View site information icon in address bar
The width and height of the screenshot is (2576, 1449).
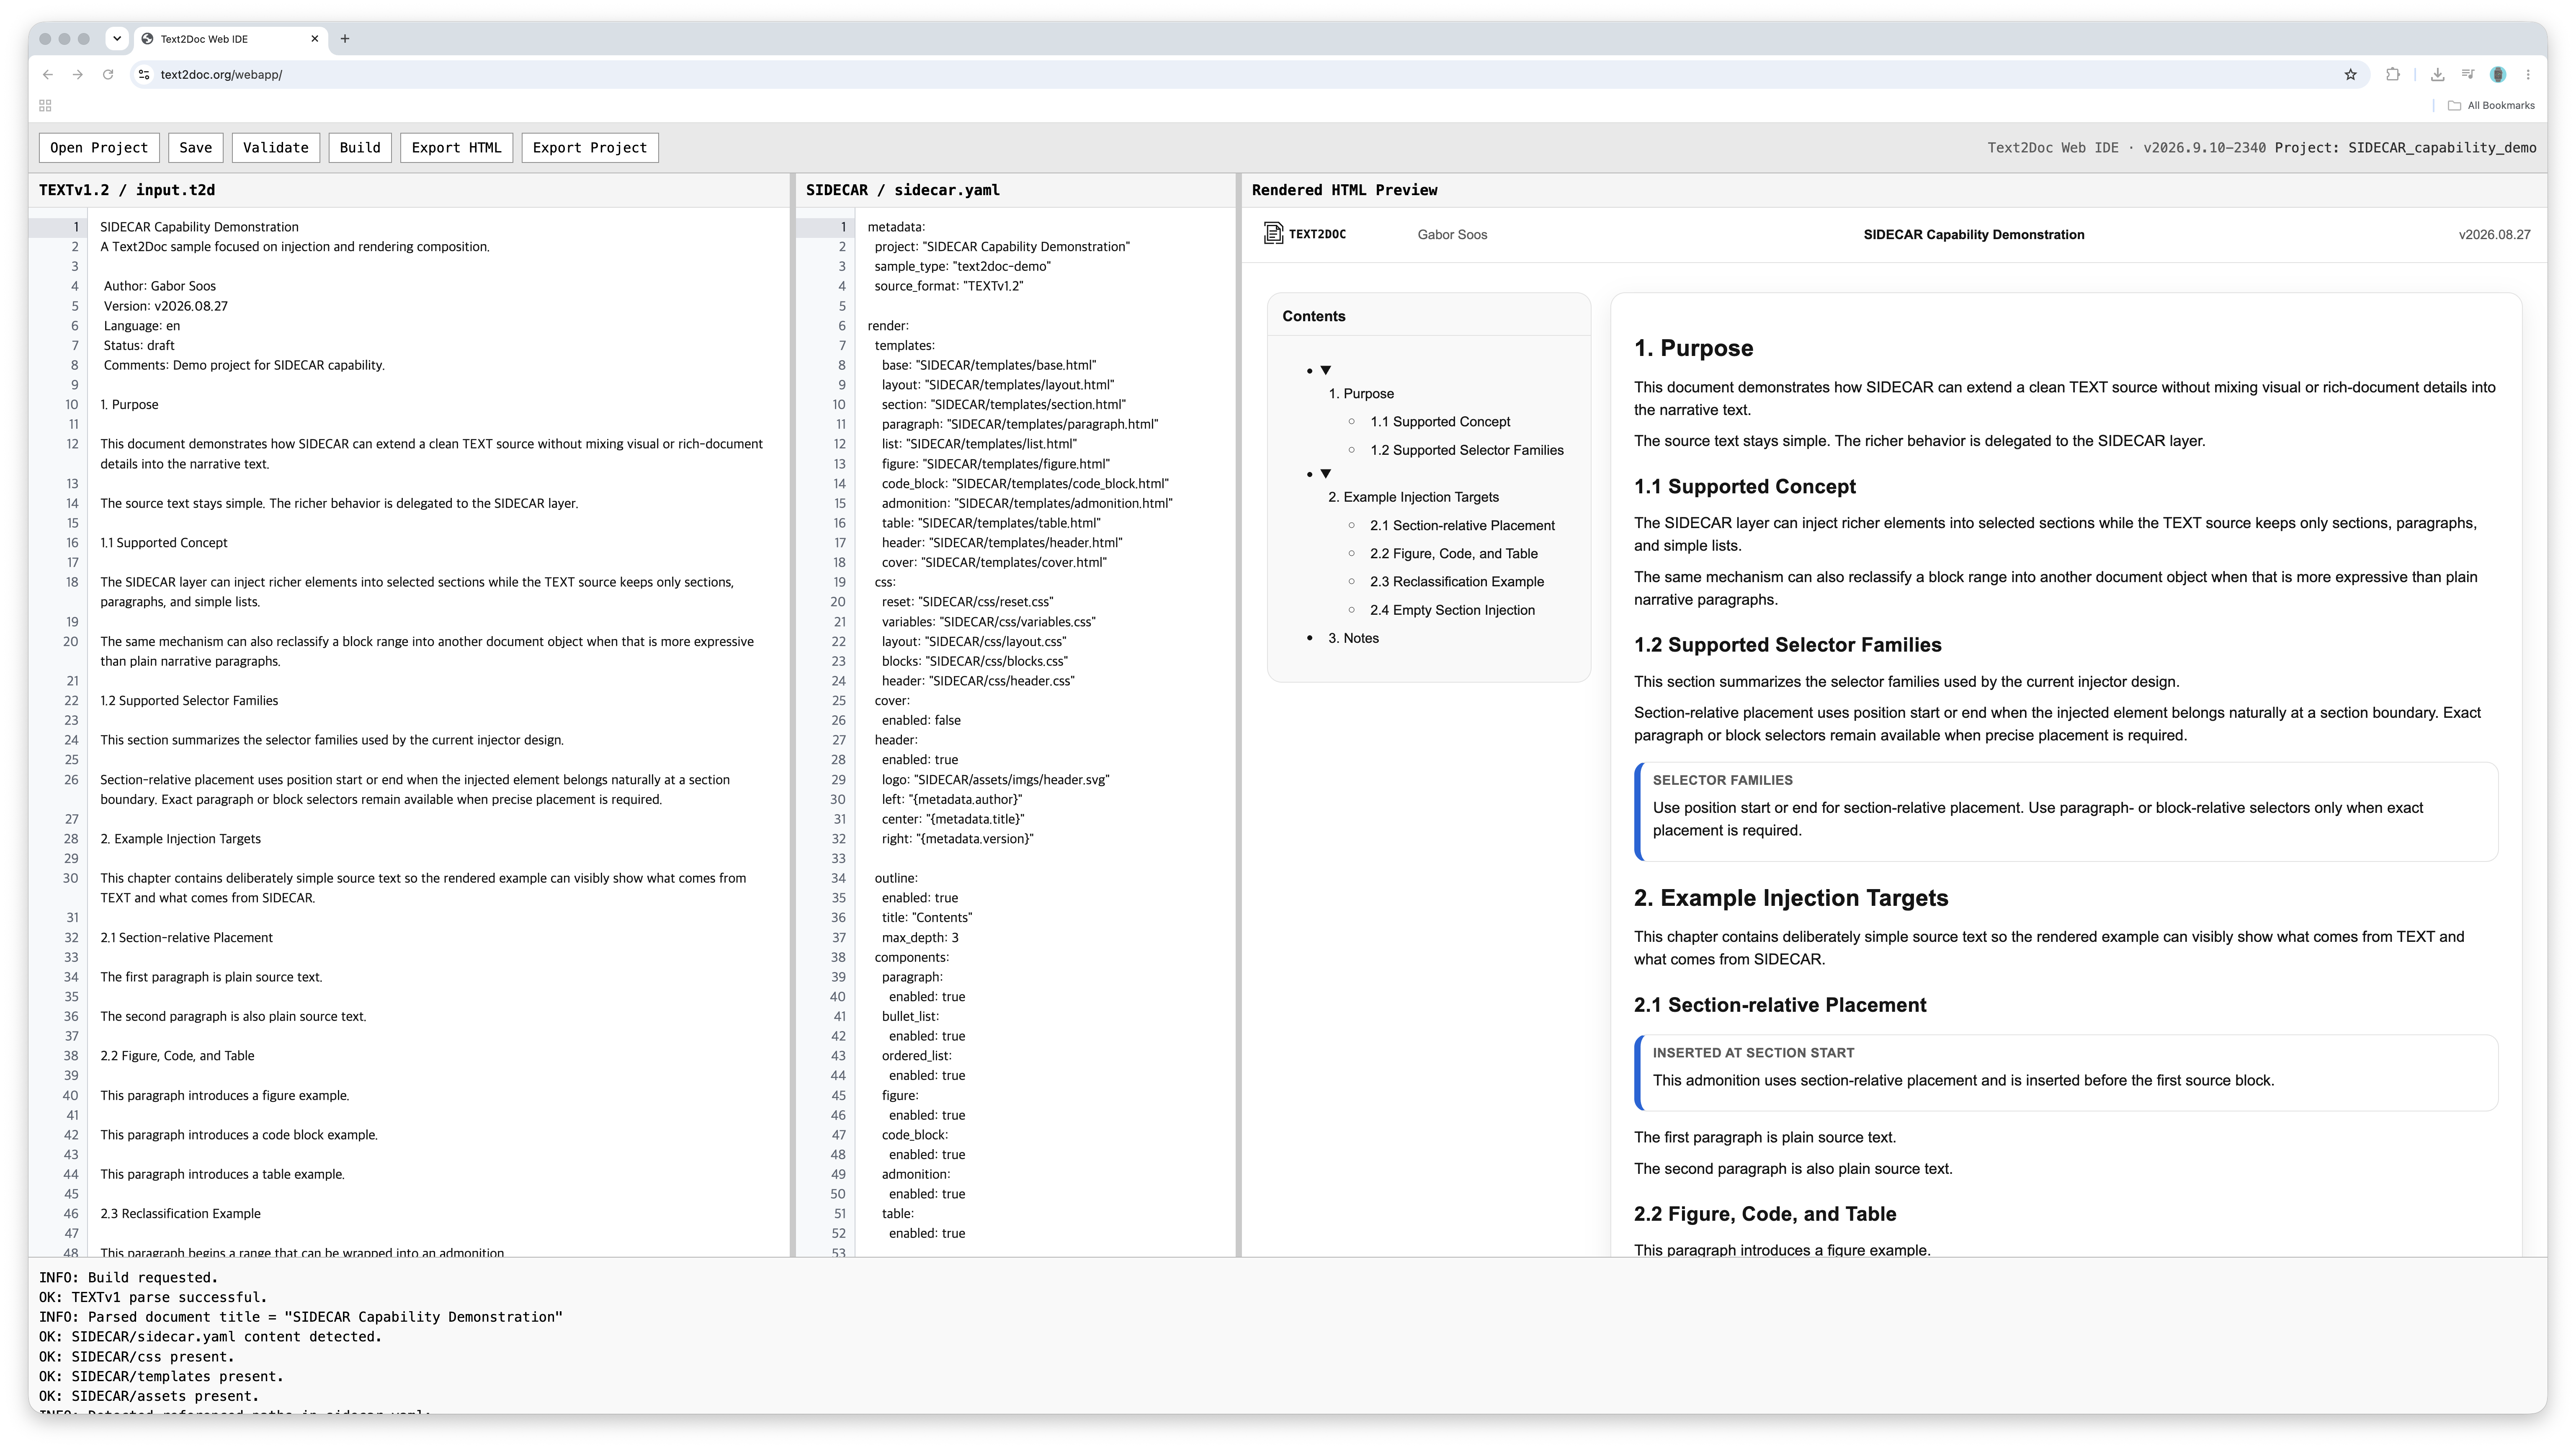[x=144, y=74]
